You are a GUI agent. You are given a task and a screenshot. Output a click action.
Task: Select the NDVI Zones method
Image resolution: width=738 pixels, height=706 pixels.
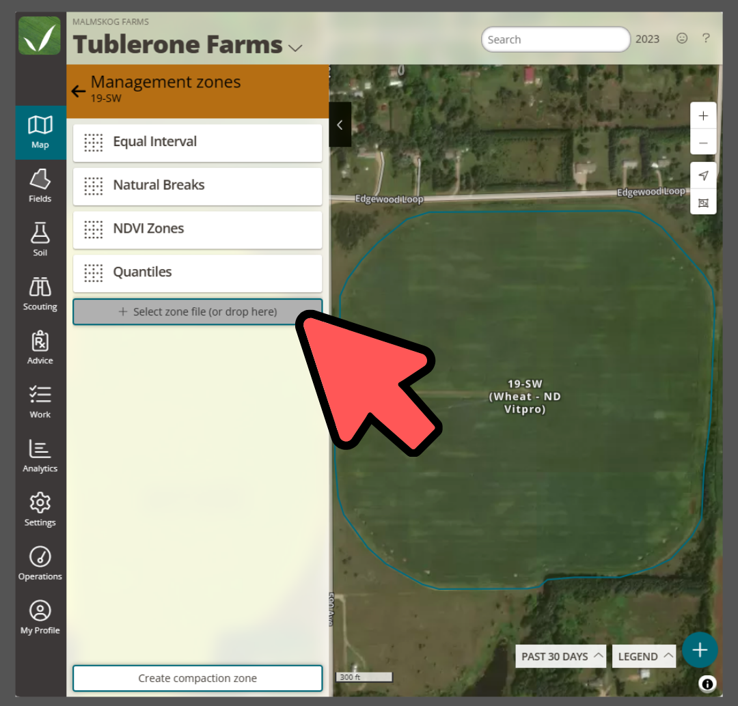[x=197, y=229]
